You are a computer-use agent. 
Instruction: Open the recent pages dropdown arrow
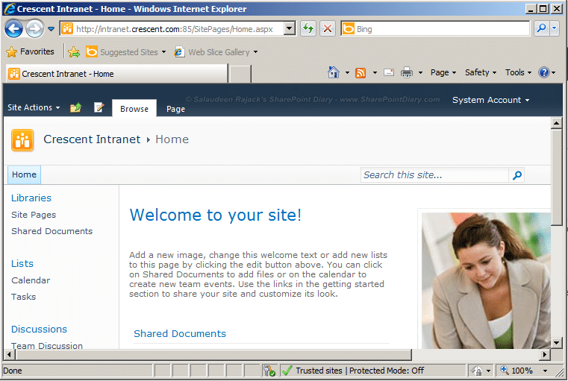click(51, 29)
